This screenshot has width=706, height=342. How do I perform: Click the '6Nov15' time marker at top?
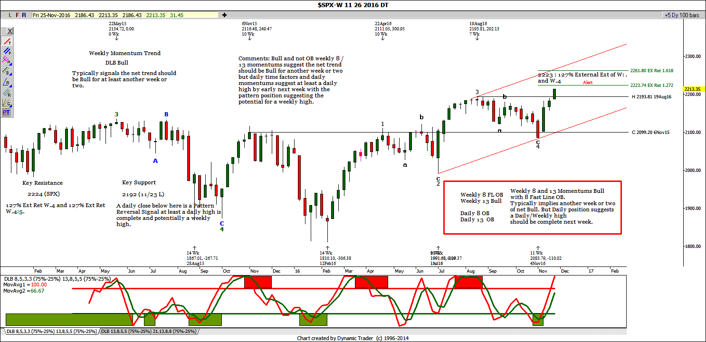coord(249,23)
